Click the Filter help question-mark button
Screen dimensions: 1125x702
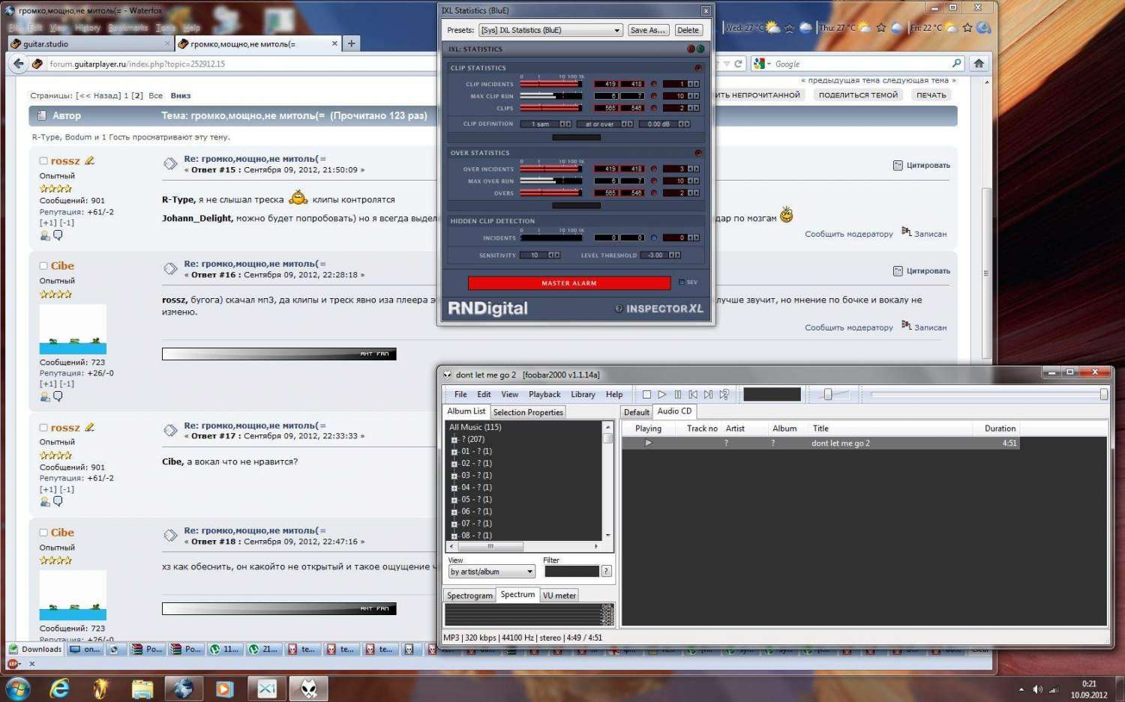click(606, 571)
